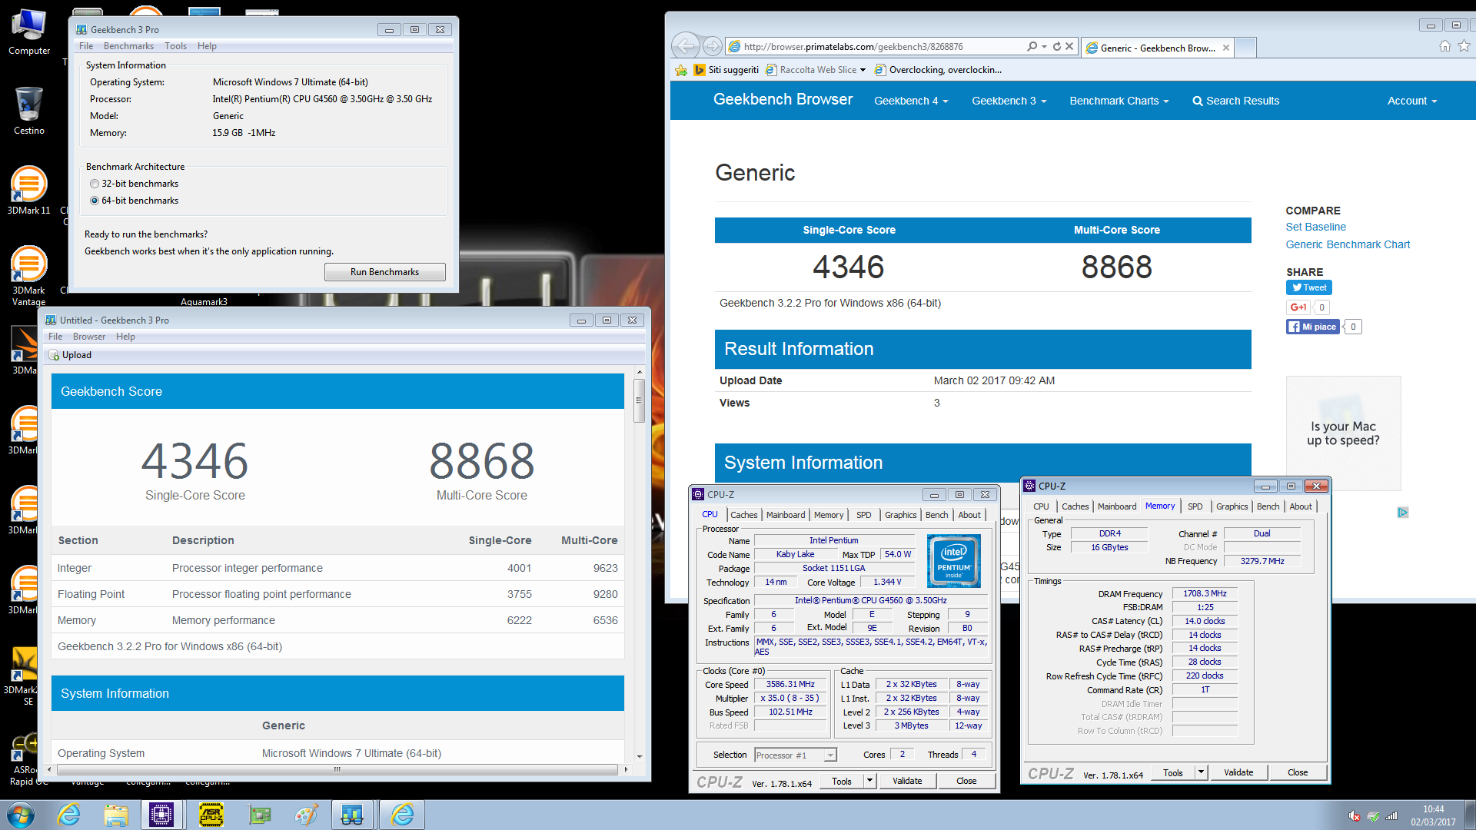Open Benchmarks menu in Geekbench 3 Pro
The height and width of the screenshot is (830, 1476).
point(128,46)
